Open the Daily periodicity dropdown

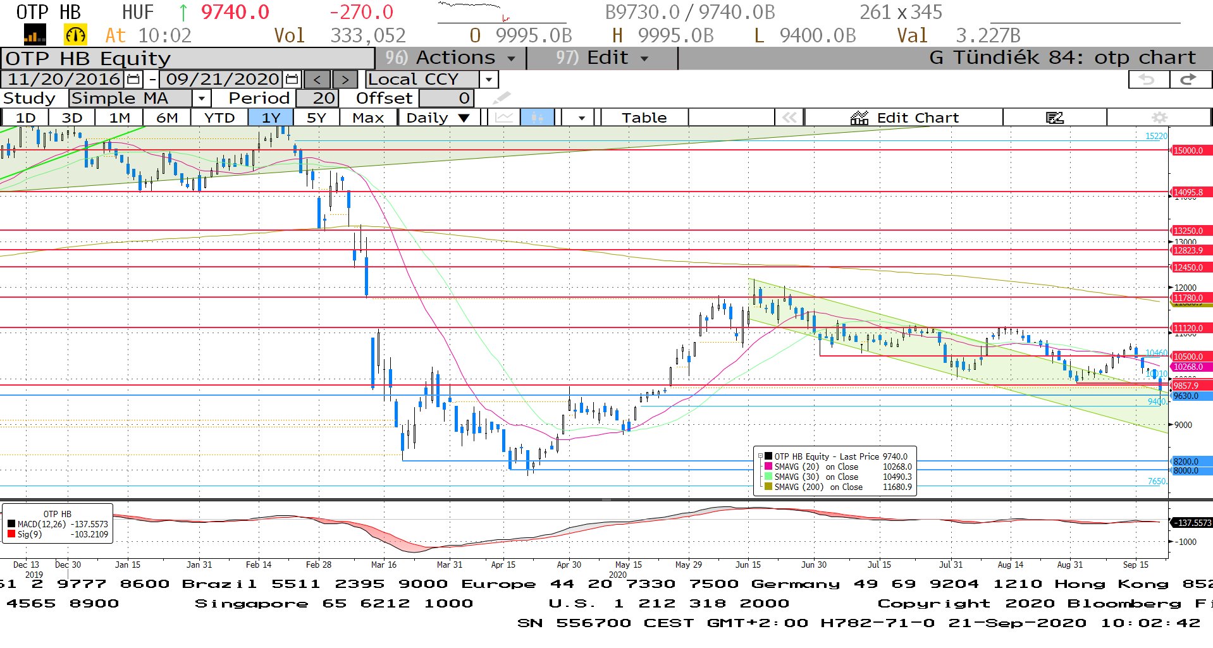click(438, 118)
